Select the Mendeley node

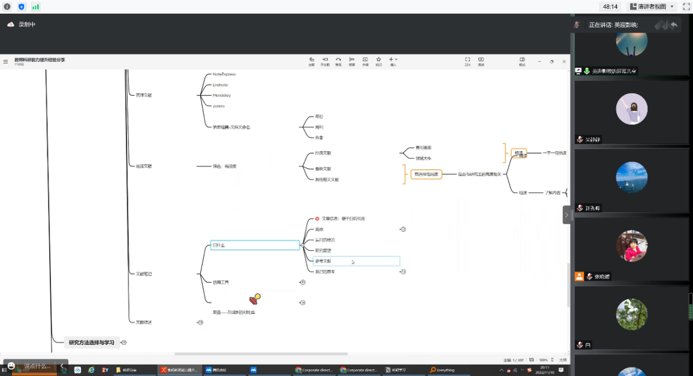[x=221, y=95]
